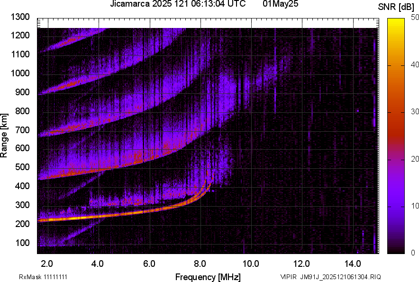
Task: Click range tick label 400
Action: tap(22, 186)
